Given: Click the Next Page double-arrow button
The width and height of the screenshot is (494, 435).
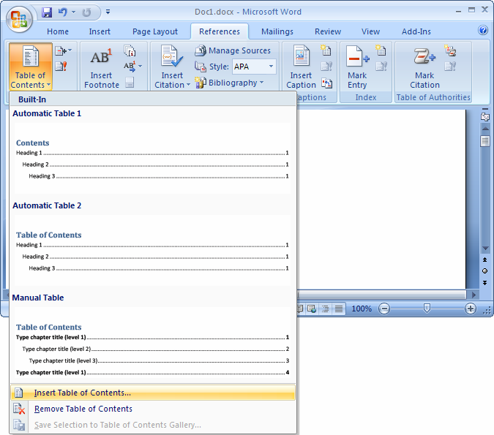Looking at the screenshot, I should click(x=485, y=283).
